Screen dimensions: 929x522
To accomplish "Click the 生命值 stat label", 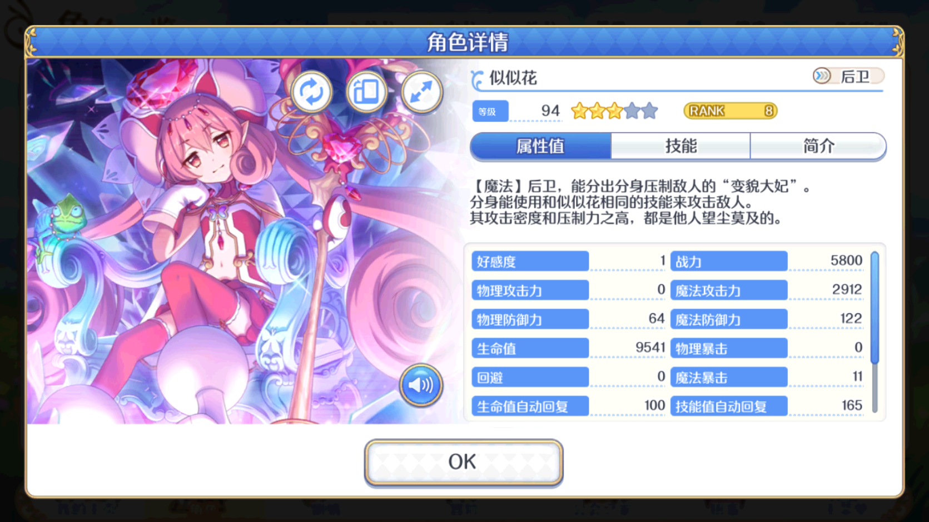I will point(530,349).
